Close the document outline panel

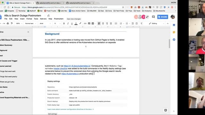tap(28, 32)
